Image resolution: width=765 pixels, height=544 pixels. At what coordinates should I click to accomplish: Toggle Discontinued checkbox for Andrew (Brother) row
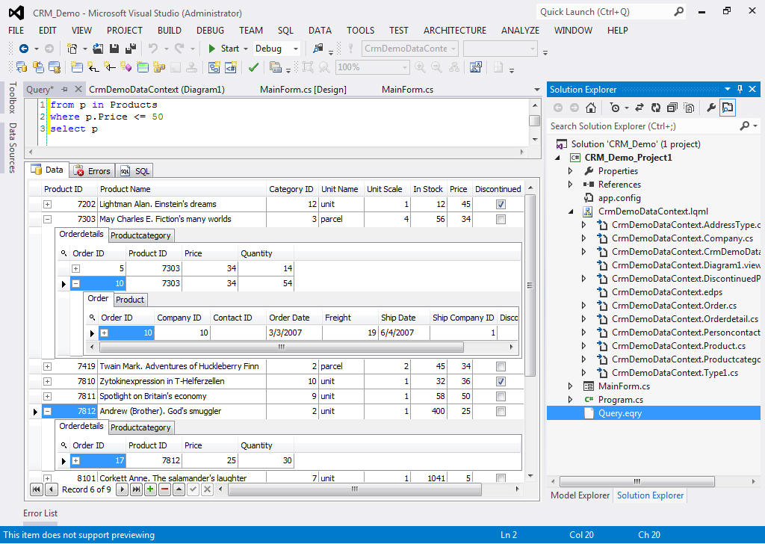tap(501, 412)
